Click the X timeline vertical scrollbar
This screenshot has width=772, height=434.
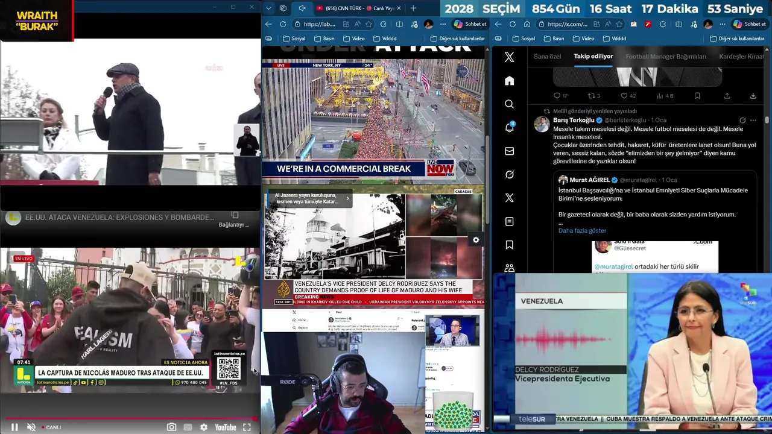click(768, 119)
